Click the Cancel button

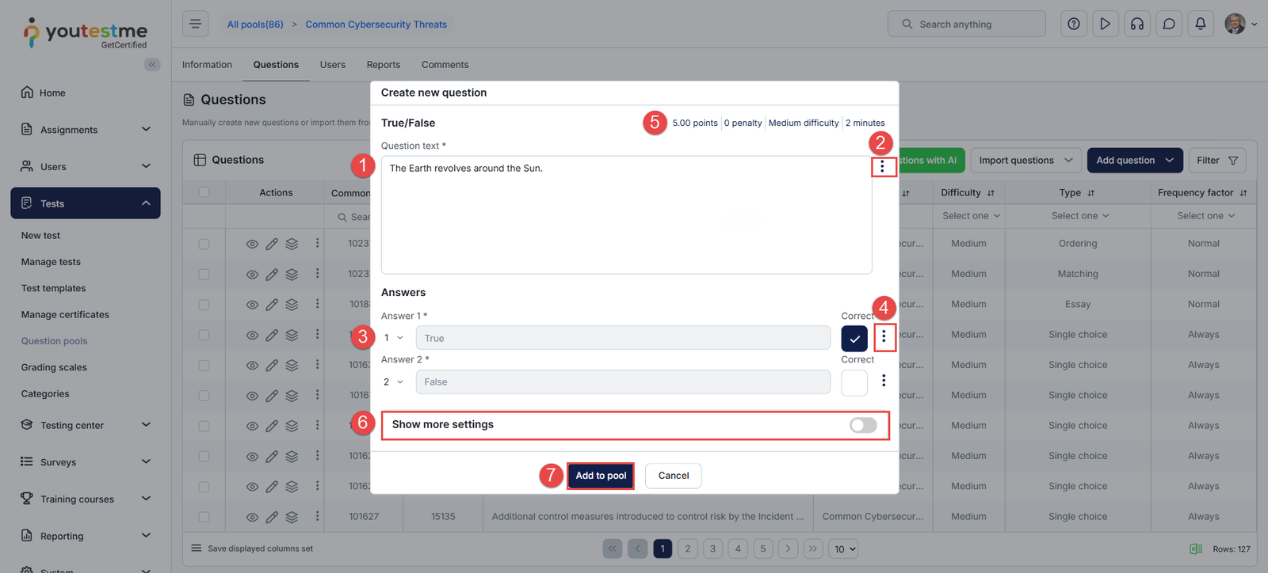pyautogui.click(x=673, y=476)
